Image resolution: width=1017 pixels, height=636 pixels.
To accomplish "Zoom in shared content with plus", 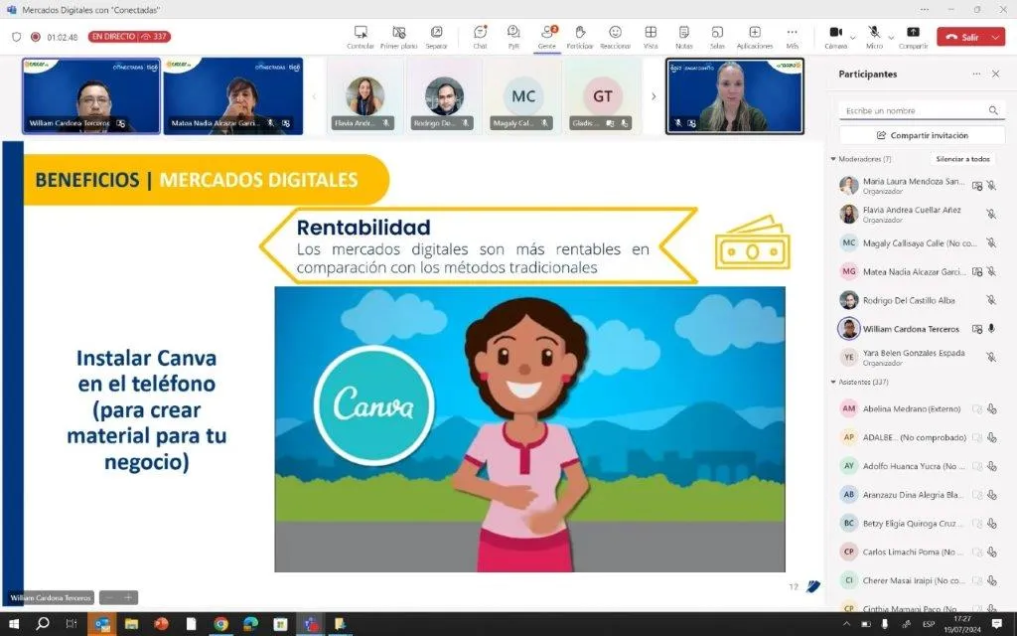I will 128,598.
